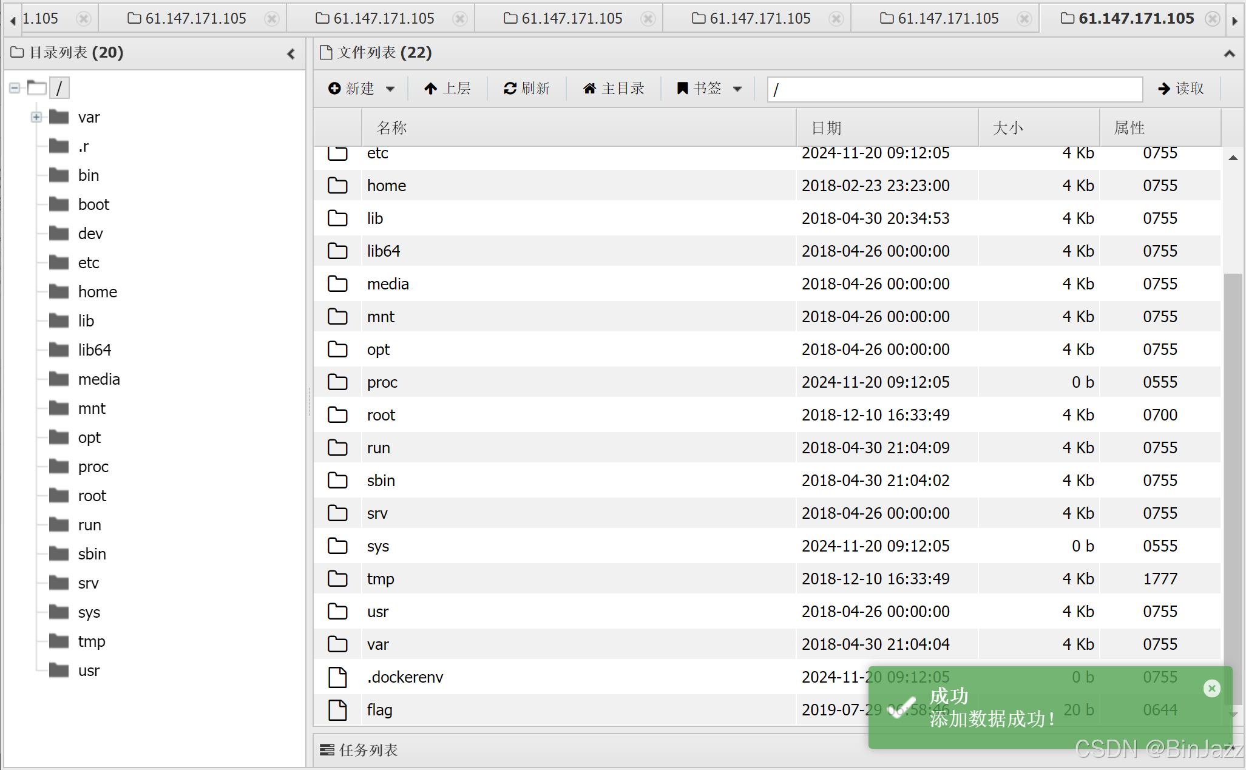Expand the var folder tree node
Screen dimensions: 1246x770
[36, 117]
